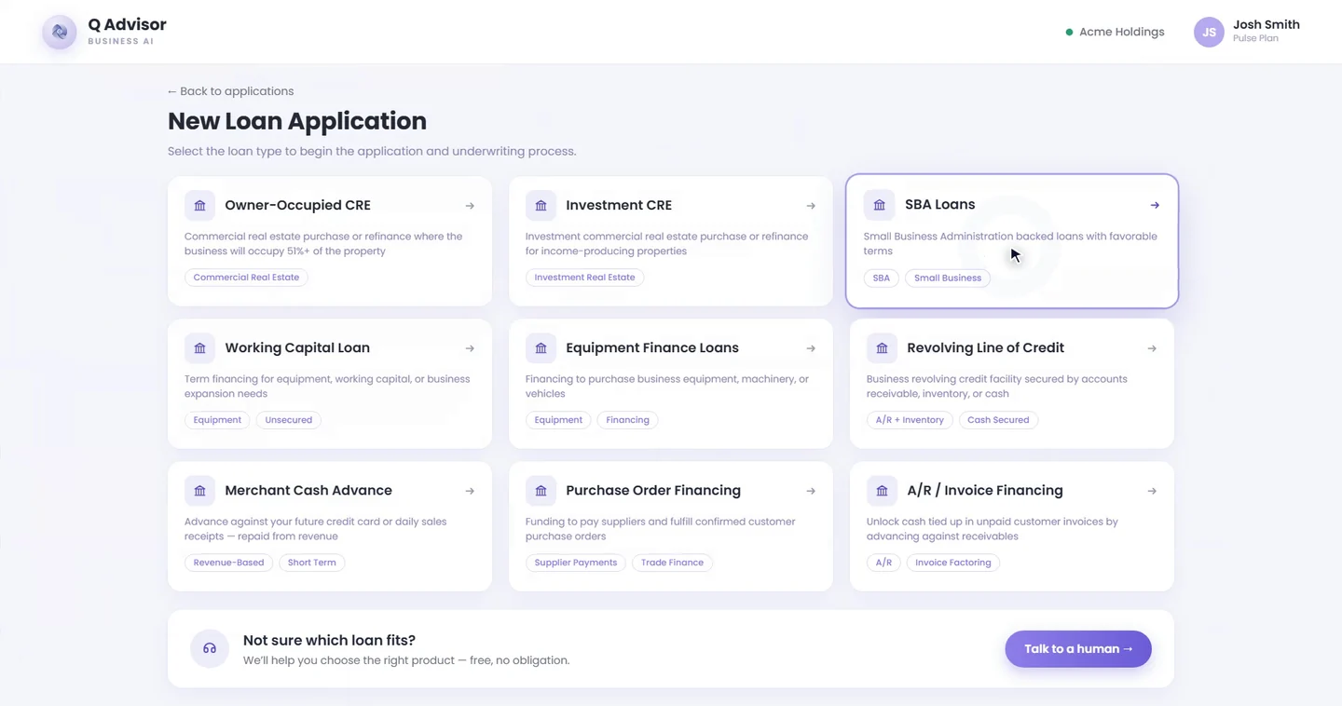
Task: Go back to applications
Action: (x=230, y=91)
